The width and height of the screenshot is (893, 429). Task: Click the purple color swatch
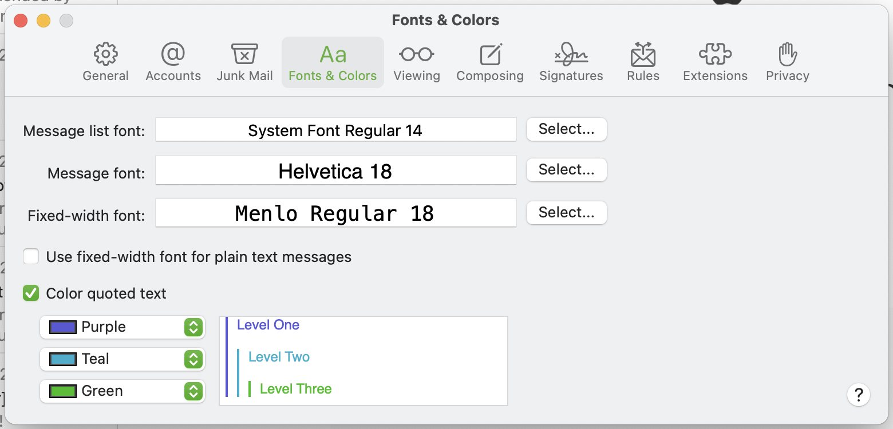point(63,327)
